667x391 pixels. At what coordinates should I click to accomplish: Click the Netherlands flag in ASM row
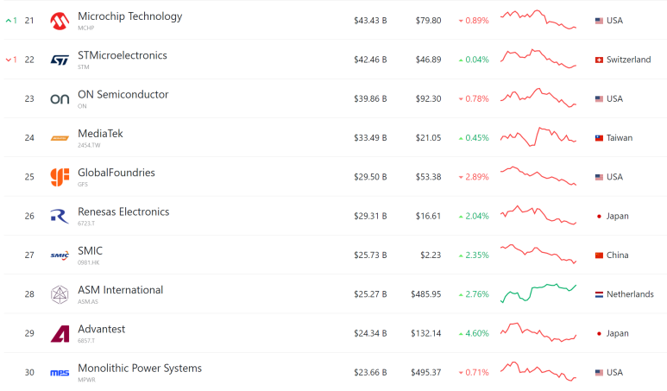click(x=599, y=294)
